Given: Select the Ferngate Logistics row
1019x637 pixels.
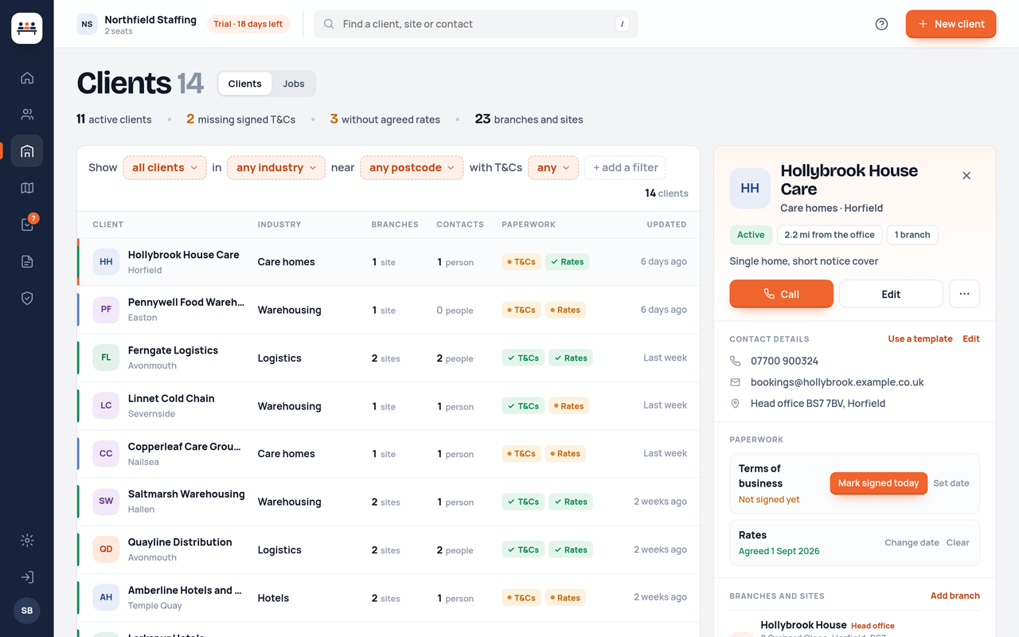Looking at the screenshot, I should tap(388, 358).
